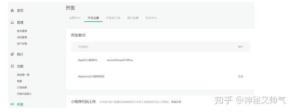This screenshot has height=112, width=293.
Task: Open 统计 in the sidebar
Action: pos(20,54)
